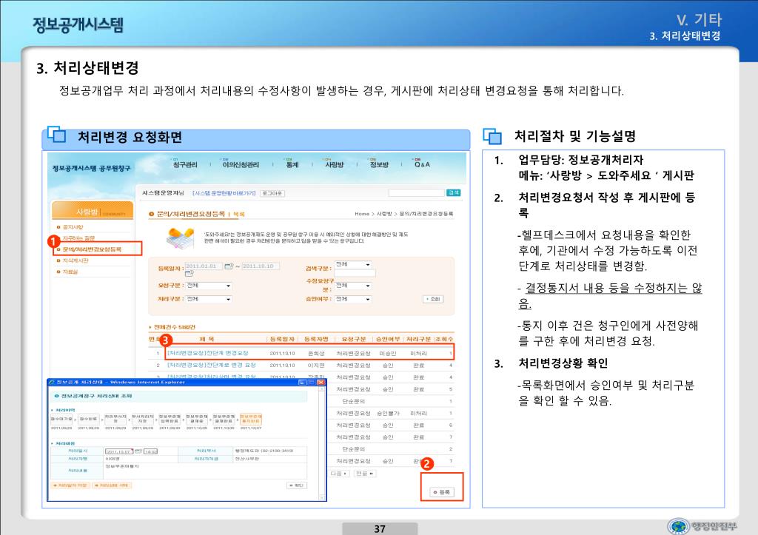The width and height of the screenshot is (758, 535).
Task: Focus the top-right site search box
Action: (416, 192)
